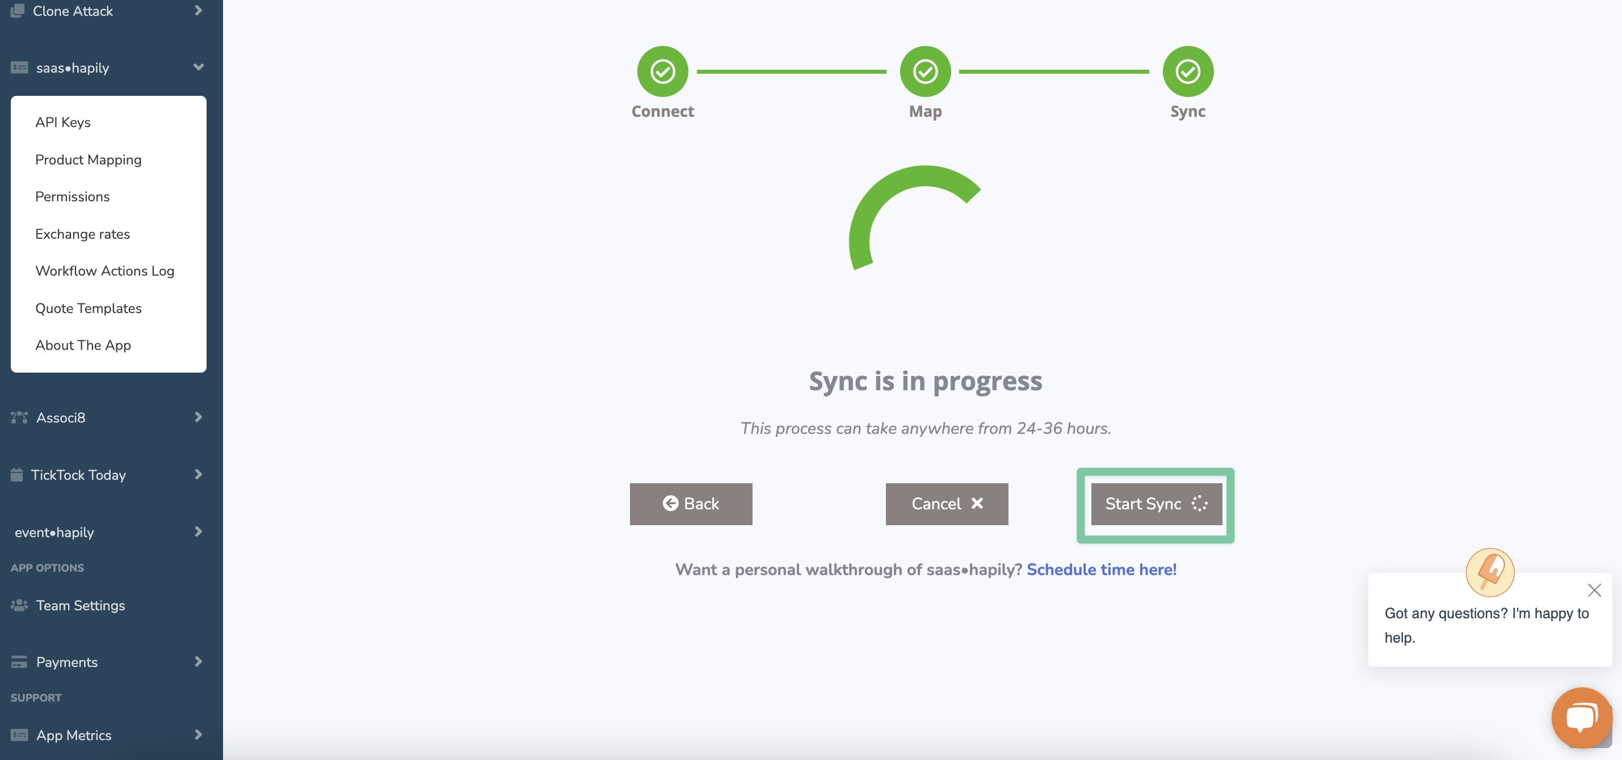
Task: Dismiss the chat help popup
Action: [1594, 590]
